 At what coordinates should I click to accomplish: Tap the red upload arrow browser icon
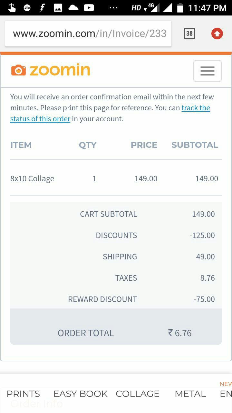[x=217, y=34]
